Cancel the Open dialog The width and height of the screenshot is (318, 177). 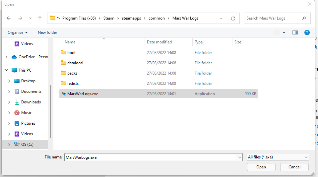(294, 167)
